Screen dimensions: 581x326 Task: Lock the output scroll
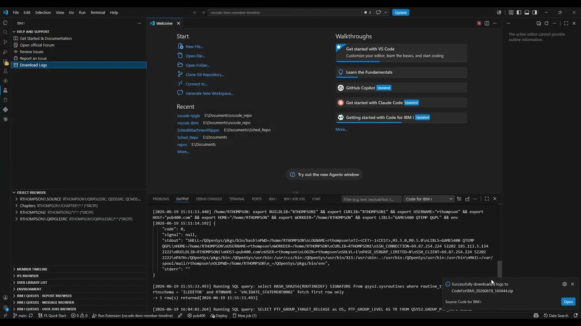click(x=467, y=199)
